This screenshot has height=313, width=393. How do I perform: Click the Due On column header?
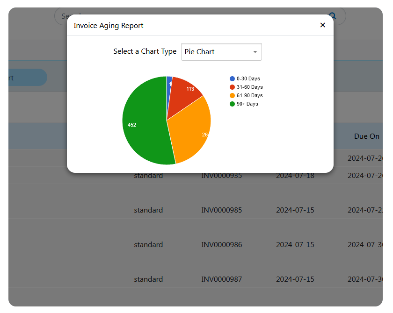[367, 136]
